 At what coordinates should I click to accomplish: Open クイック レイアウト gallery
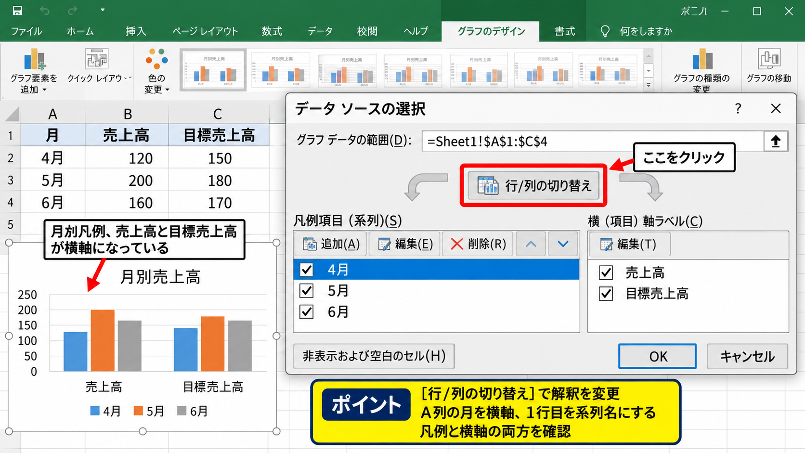pos(98,66)
